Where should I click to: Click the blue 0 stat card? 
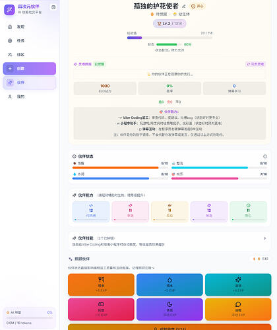[234, 88]
